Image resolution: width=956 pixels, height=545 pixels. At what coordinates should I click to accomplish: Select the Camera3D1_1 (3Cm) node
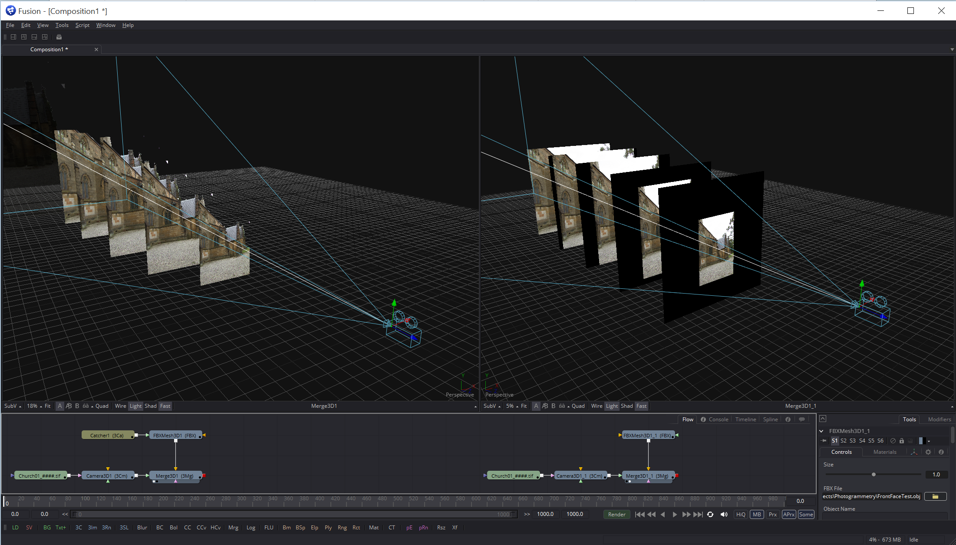click(x=580, y=476)
